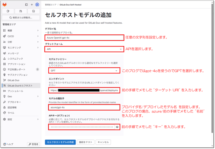The width and height of the screenshot is (215, 149).
Task: Open デプロイキー sidebar item
Action: click(21, 102)
